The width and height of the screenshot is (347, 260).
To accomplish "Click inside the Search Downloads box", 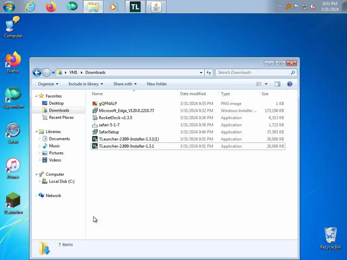I will coord(253,72).
